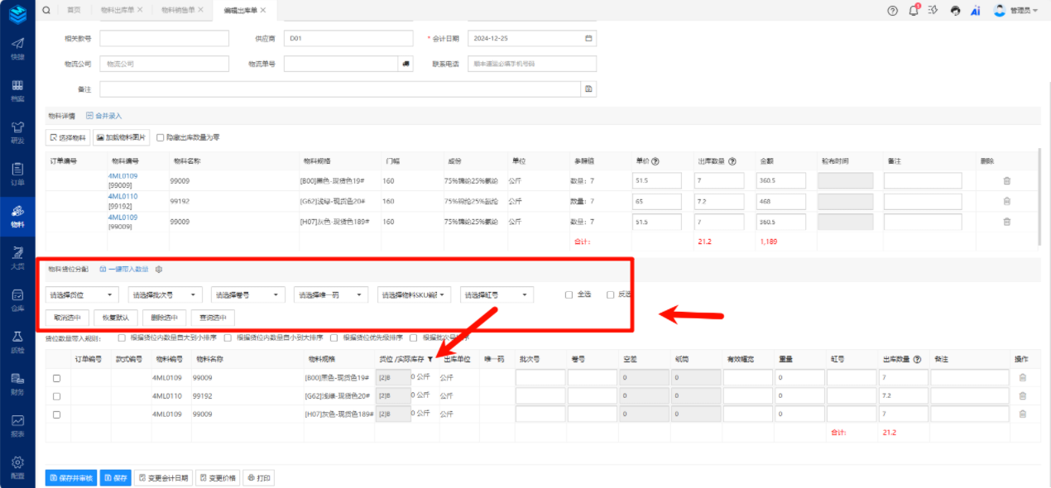The image size is (1051, 488).
Task: Click the AI assistant icon
Action: coord(976,11)
